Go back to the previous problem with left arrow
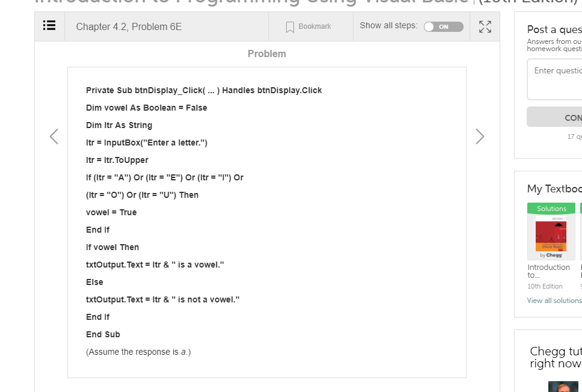 (54, 136)
